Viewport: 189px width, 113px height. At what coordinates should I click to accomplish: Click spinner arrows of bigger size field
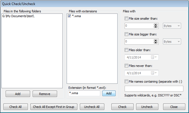(x=156, y=42)
